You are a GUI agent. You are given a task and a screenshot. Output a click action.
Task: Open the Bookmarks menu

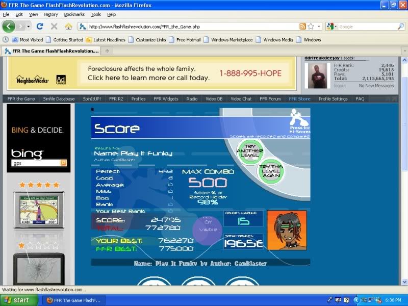(74, 14)
